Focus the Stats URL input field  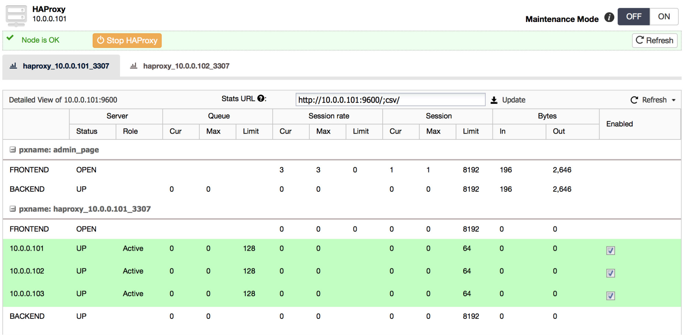[390, 100]
